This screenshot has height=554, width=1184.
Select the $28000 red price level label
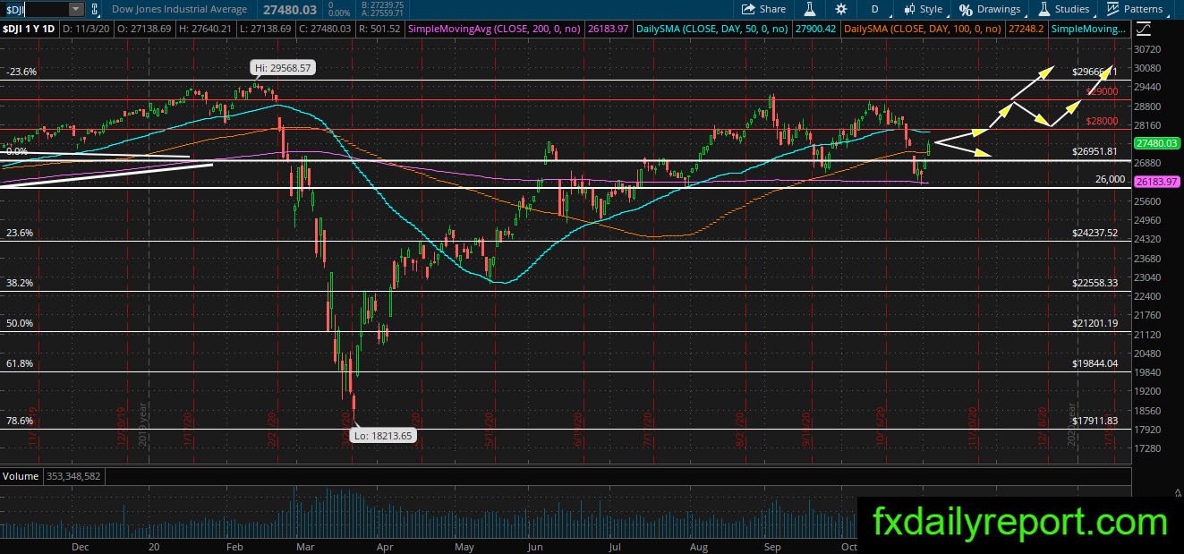[x=1102, y=122]
